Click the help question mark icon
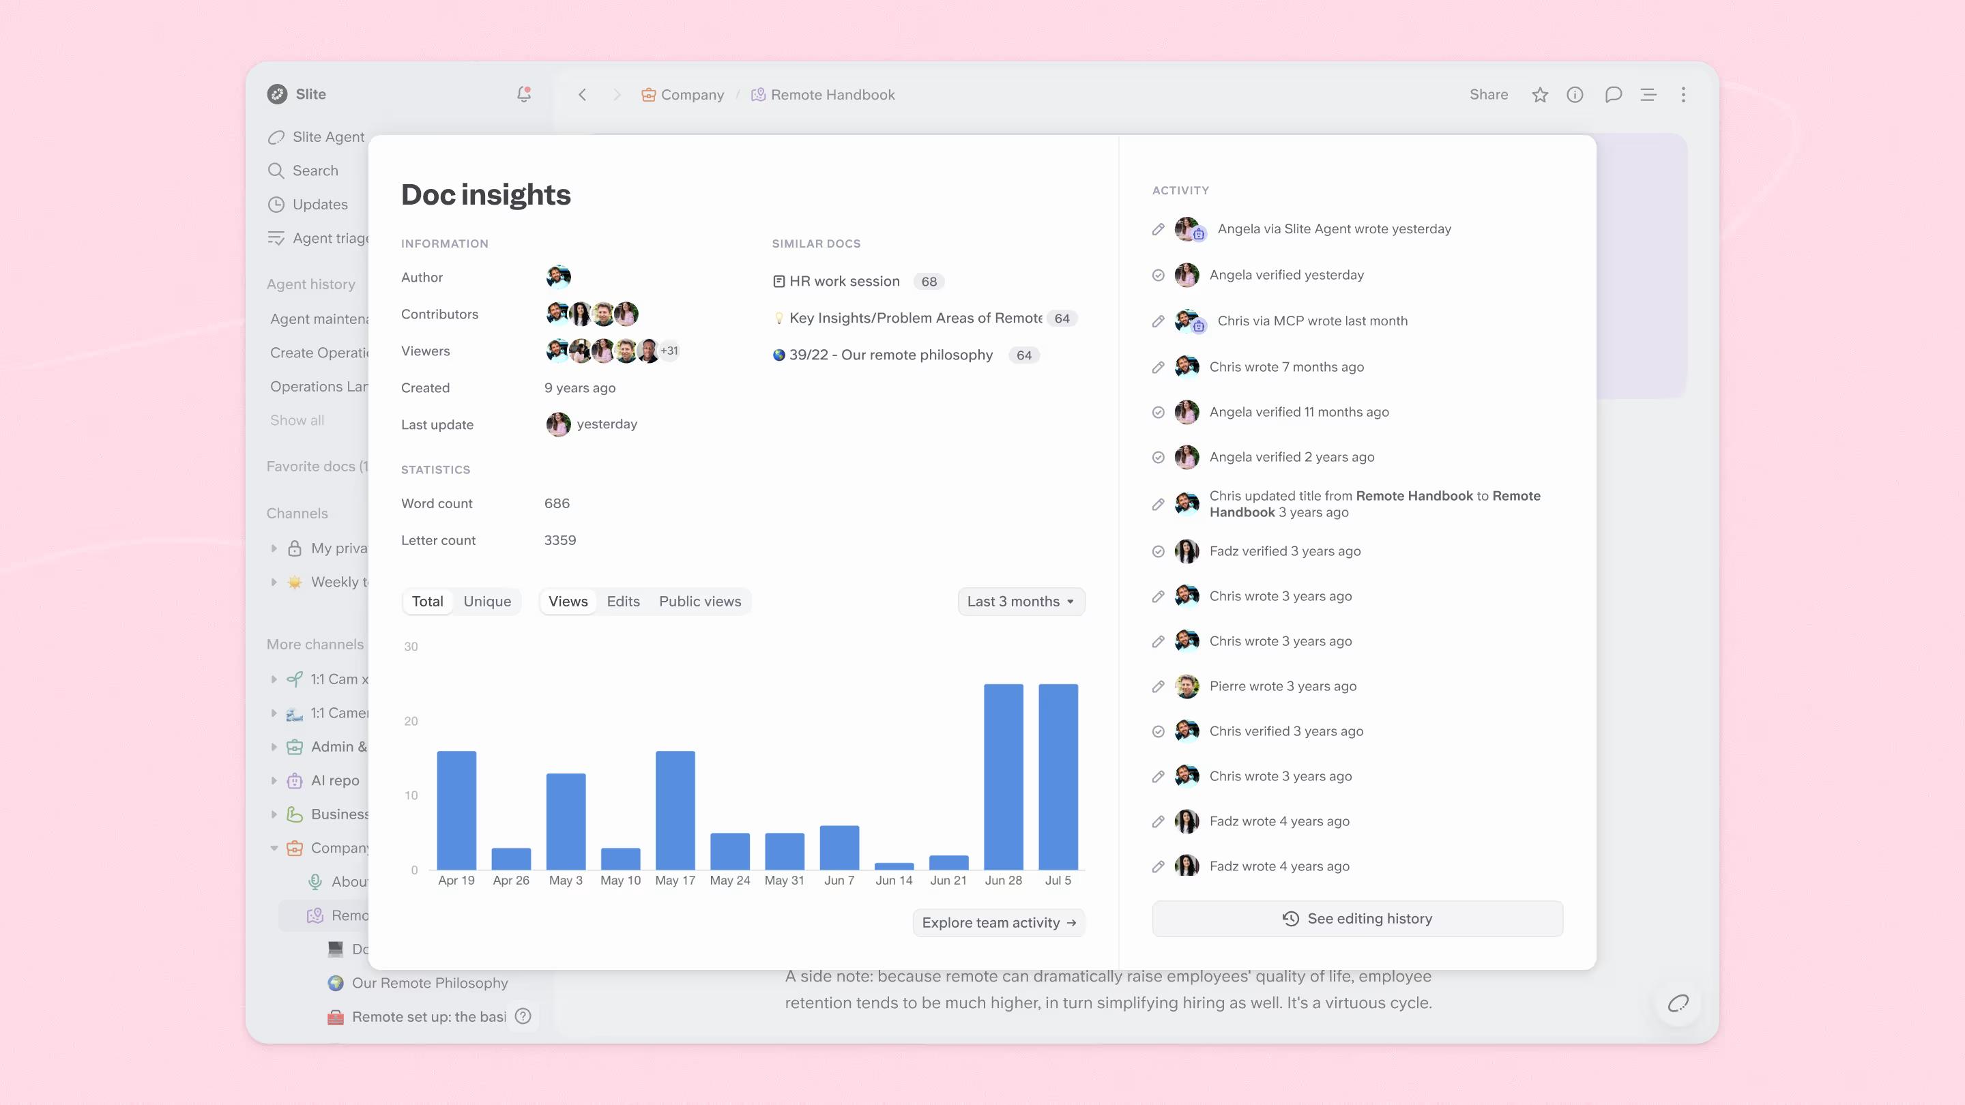Image resolution: width=1965 pixels, height=1105 pixels. (523, 1016)
